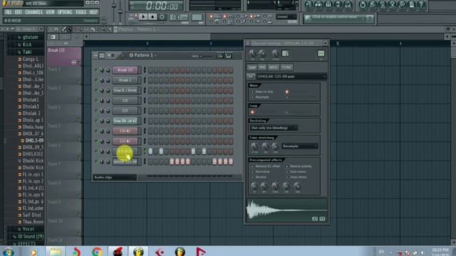
Task: Open the OPTIONS menu
Action: click(65, 12)
